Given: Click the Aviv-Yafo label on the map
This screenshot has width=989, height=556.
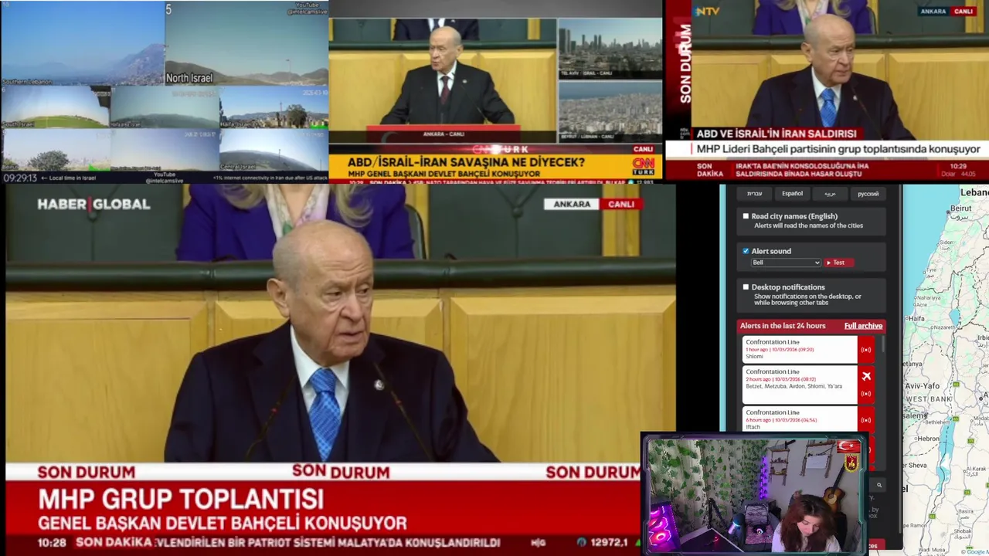Looking at the screenshot, I should [x=922, y=385].
